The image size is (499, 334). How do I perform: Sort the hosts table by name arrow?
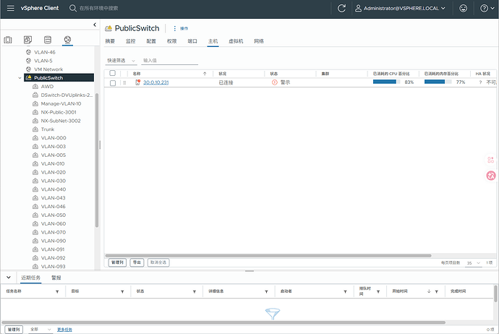pos(205,74)
